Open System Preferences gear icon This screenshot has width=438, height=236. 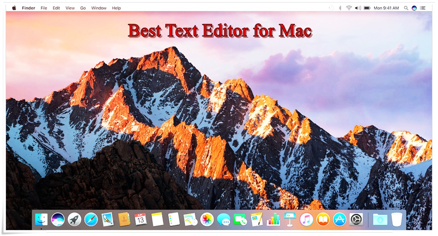pos(356,219)
